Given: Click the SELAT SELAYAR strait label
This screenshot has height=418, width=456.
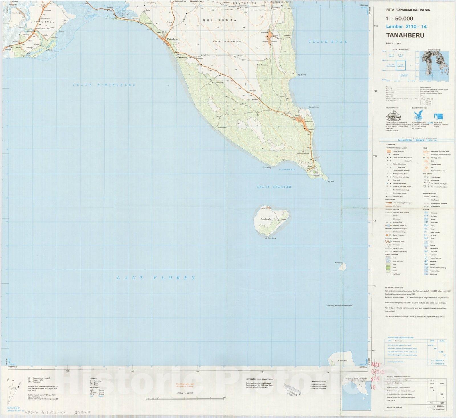Looking at the screenshot, I should [274, 187].
